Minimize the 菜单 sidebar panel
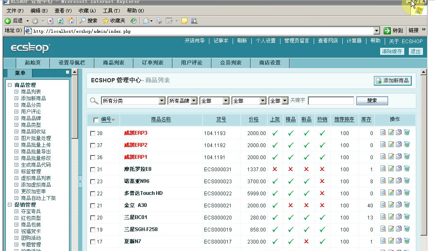Screen dimensions: 435x251 click(x=67, y=72)
